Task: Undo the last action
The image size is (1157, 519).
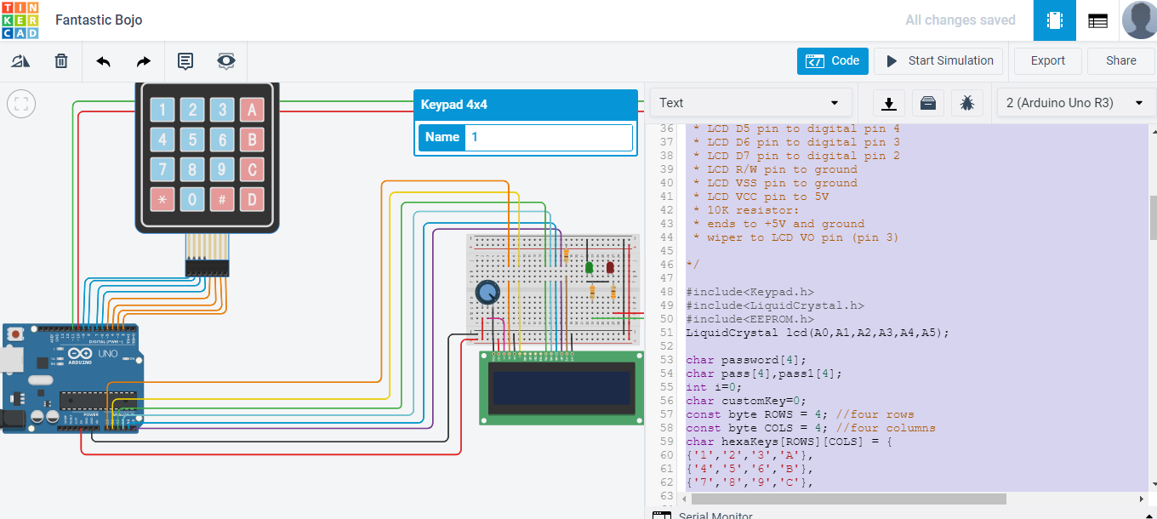Action: (103, 61)
